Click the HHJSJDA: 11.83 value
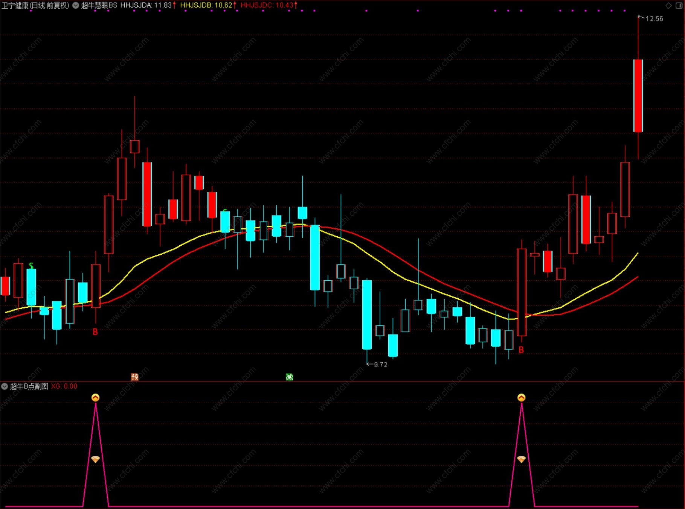685x509 pixels. (x=146, y=5)
